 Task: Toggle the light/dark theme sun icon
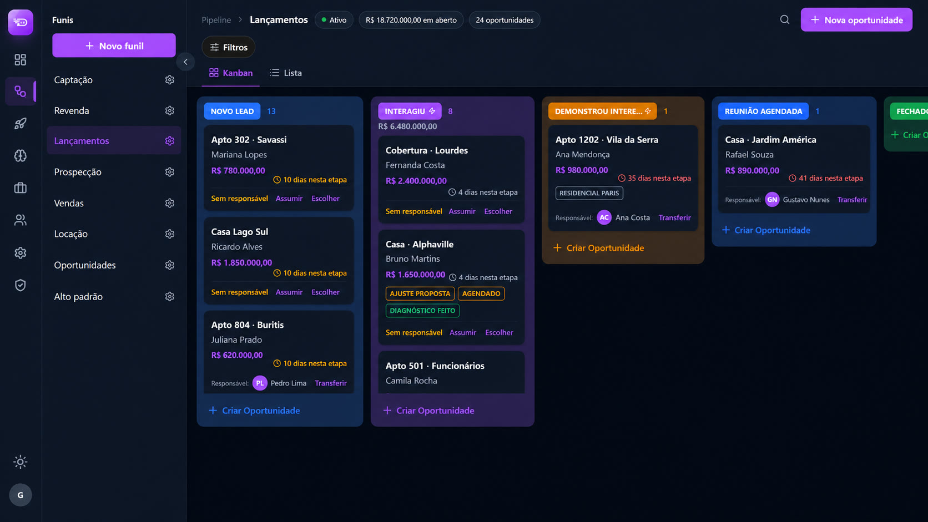(x=21, y=462)
